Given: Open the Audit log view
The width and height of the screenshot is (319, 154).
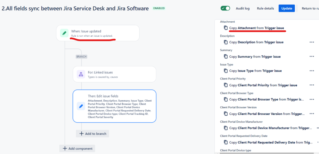Looking at the screenshot, I should click(x=242, y=8).
